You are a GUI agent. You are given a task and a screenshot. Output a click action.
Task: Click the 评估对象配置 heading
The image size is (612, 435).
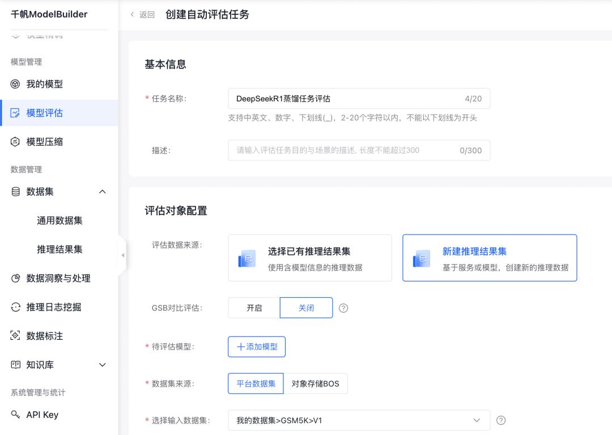176,211
